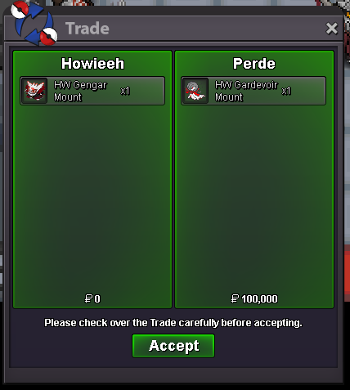Click the blank bar below Accept
Screen dimensions: 350x390
[x=173, y=375]
